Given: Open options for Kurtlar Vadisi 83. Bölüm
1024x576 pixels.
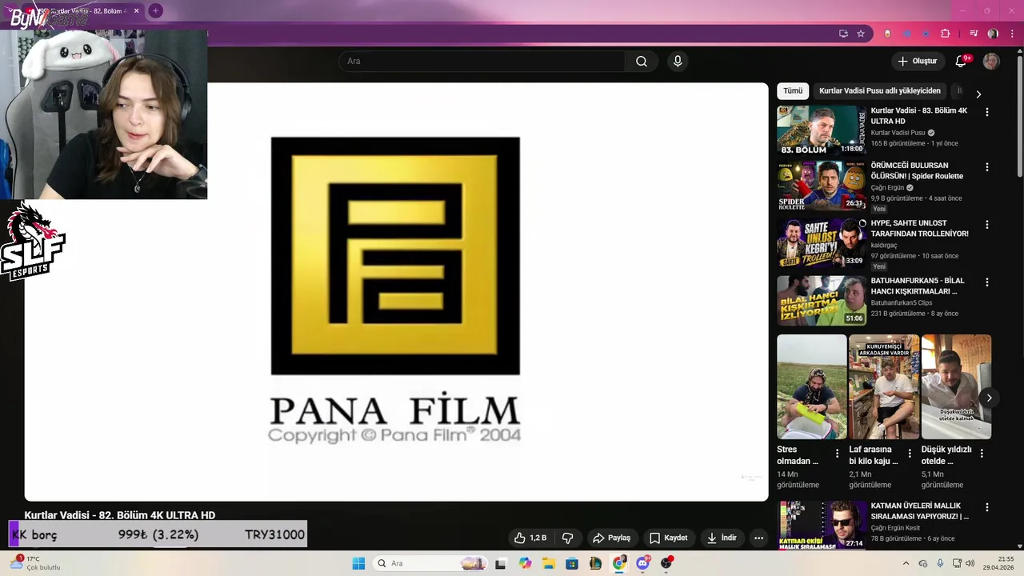Looking at the screenshot, I should [x=987, y=112].
